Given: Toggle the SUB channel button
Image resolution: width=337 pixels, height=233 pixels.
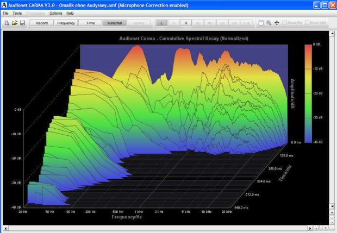Looking at the screenshot, I should 247,23.
